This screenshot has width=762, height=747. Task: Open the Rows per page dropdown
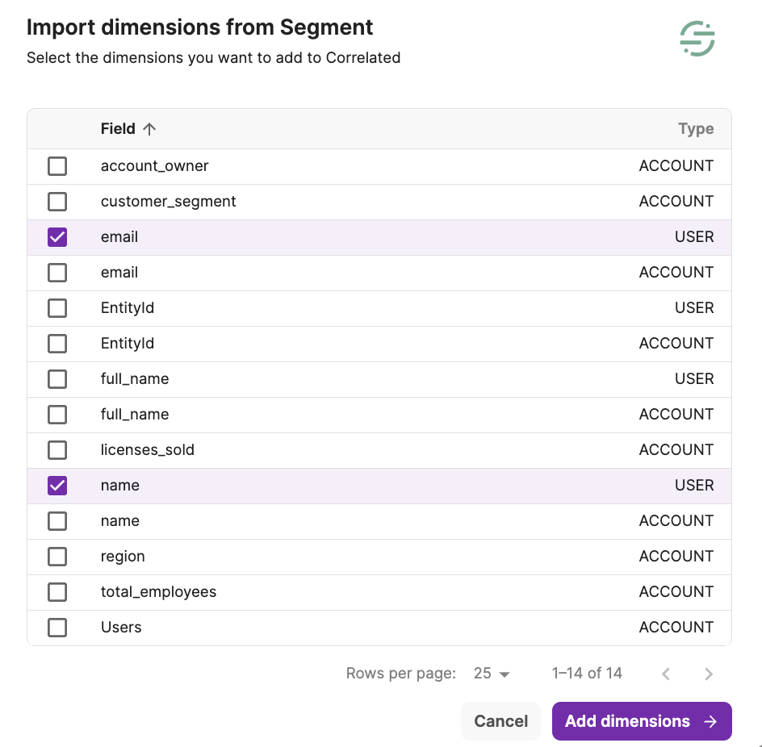[x=492, y=674]
